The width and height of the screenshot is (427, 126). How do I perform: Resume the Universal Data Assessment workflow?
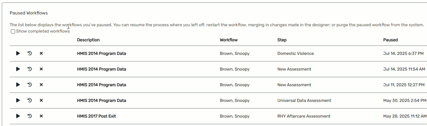[18, 100]
